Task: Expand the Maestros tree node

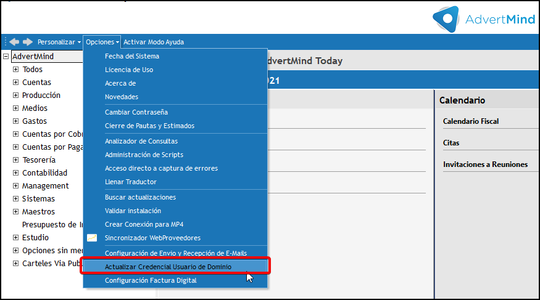Action: coord(15,212)
